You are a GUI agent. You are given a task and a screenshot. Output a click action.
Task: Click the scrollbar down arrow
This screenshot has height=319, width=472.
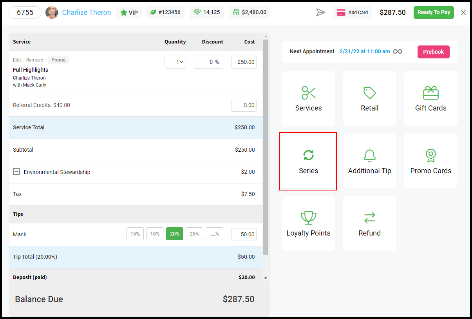(x=266, y=278)
